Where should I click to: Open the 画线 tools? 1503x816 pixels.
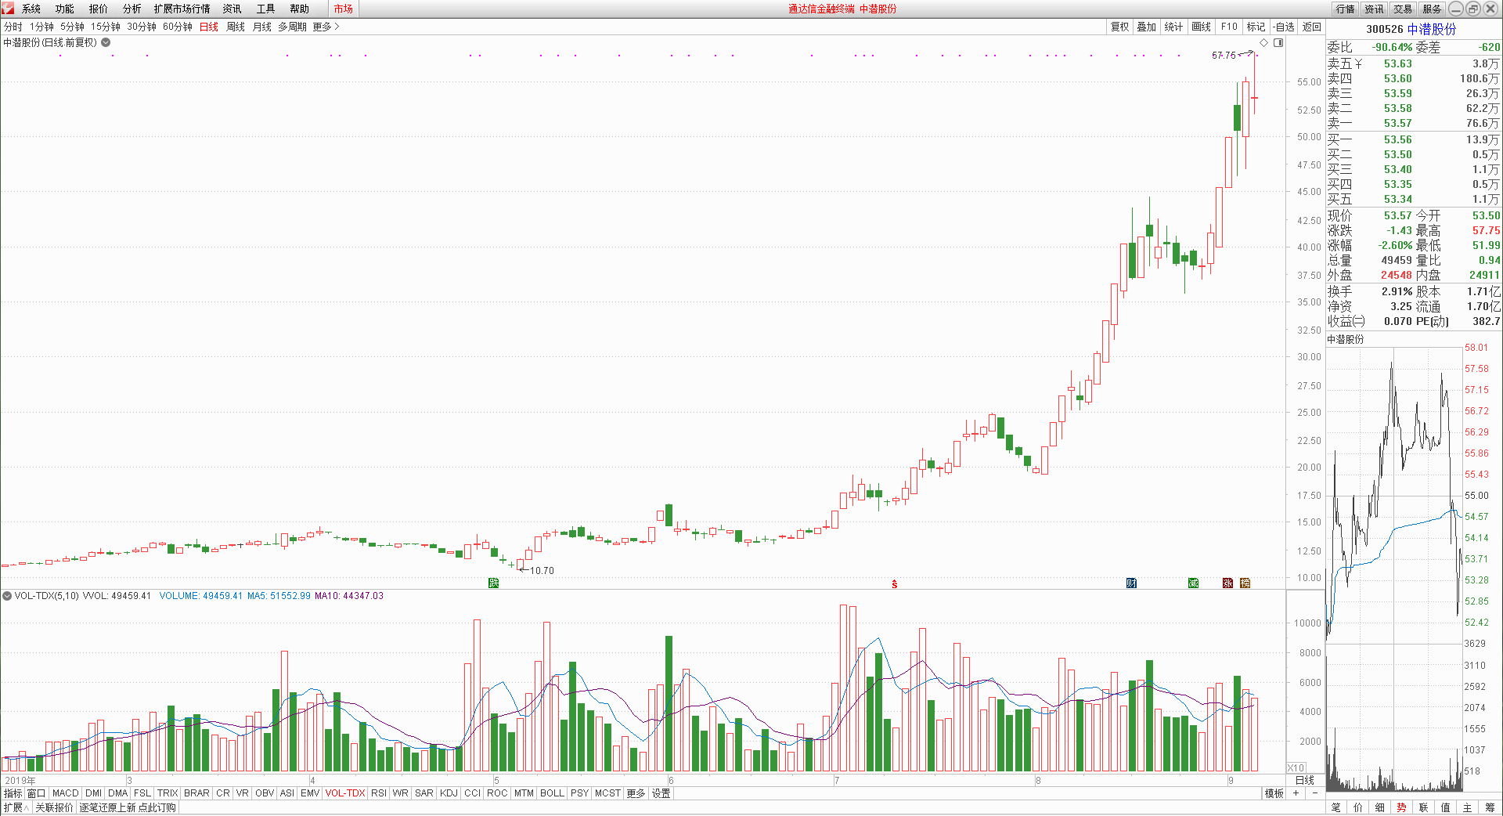1202,27
